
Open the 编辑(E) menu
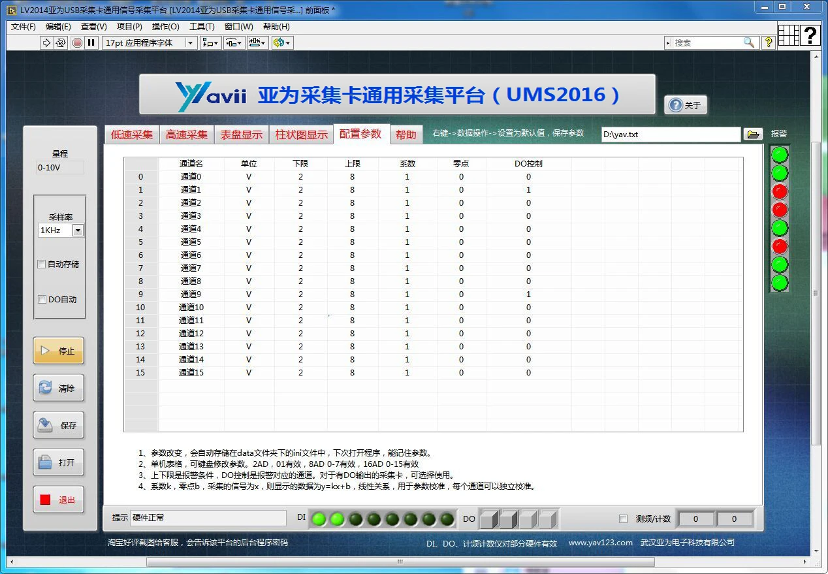coord(58,27)
